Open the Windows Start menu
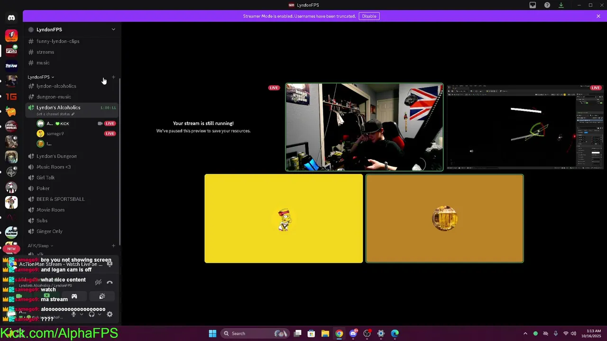The height and width of the screenshot is (341, 607). pyautogui.click(x=212, y=333)
